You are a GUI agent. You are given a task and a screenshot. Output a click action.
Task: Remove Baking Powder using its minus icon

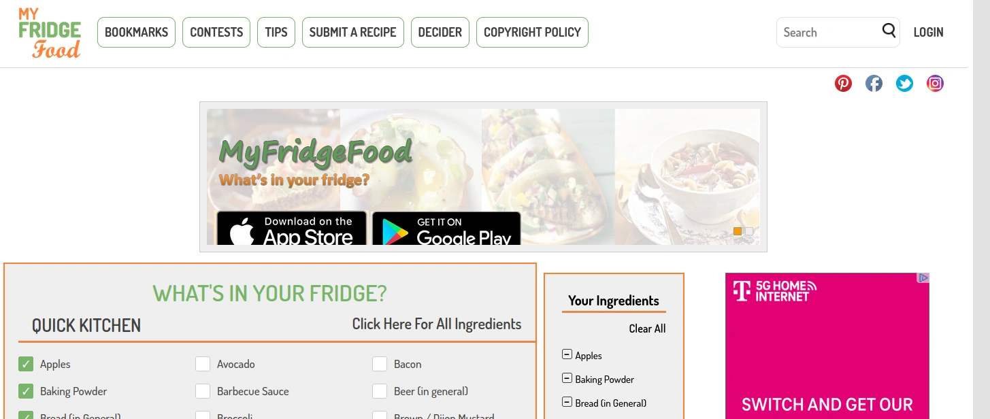coord(567,378)
